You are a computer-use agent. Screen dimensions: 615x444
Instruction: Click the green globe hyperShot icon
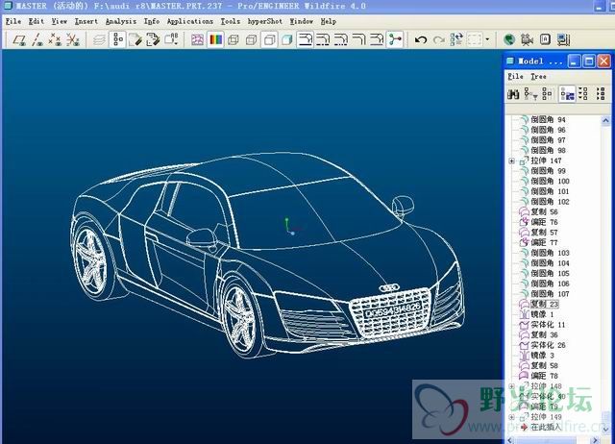pyautogui.click(x=509, y=39)
